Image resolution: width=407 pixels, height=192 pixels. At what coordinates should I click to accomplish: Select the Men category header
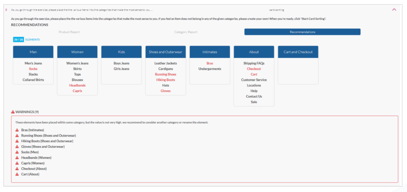coord(33,52)
